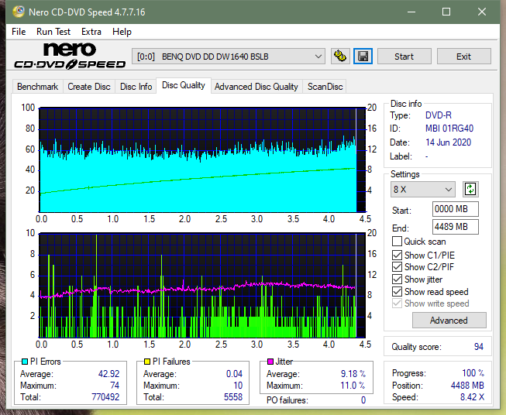Switch to the Disc Info tab
The height and width of the screenshot is (415, 506).
point(136,87)
